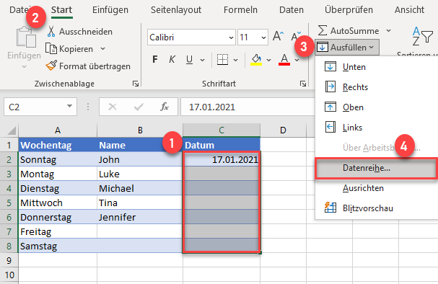Select column C header
Viewport: 438px width, 284px height.
pyautogui.click(x=222, y=130)
